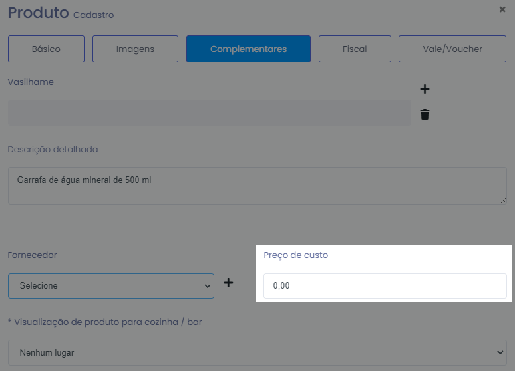Grab the resize handle of the description textarea
This screenshot has width=515, height=371.
[502, 200]
